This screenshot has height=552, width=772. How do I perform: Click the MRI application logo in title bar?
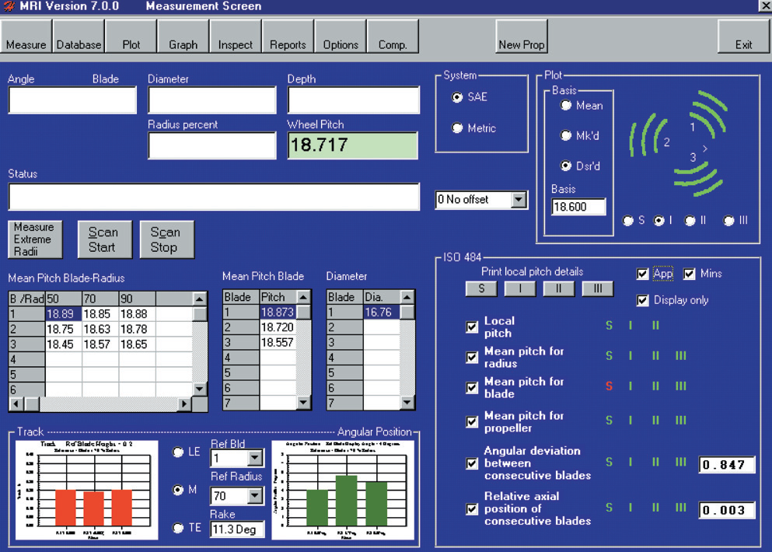tap(9, 6)
